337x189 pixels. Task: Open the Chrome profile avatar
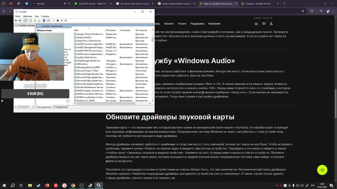point(328,11)
